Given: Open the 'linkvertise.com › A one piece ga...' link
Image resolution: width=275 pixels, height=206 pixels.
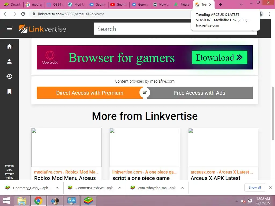Looking at the screenshot, I should 144,172.
